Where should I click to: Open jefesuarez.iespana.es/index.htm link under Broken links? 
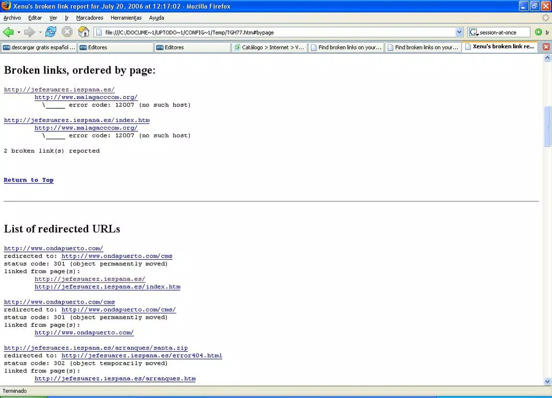pos(77,120)
